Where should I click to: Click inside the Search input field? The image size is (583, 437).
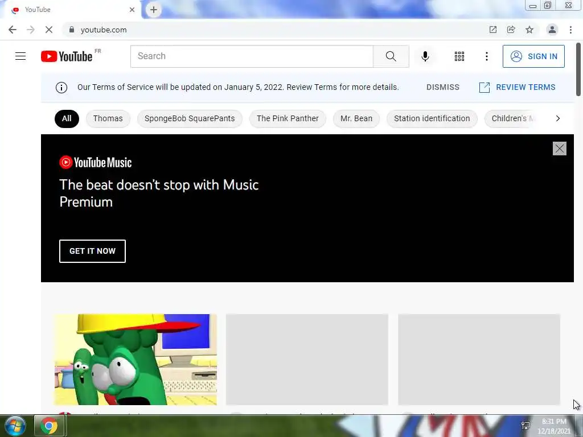252,56
